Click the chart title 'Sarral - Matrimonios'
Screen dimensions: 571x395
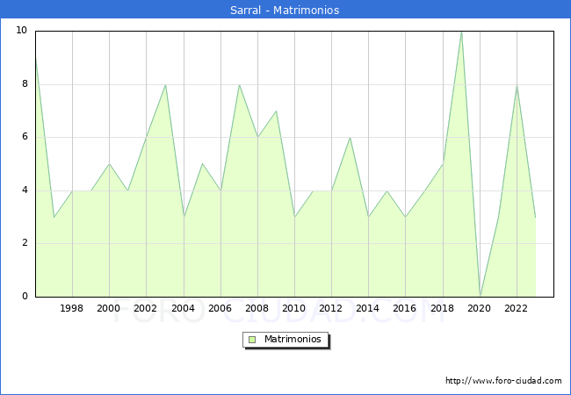pos(285,10)
